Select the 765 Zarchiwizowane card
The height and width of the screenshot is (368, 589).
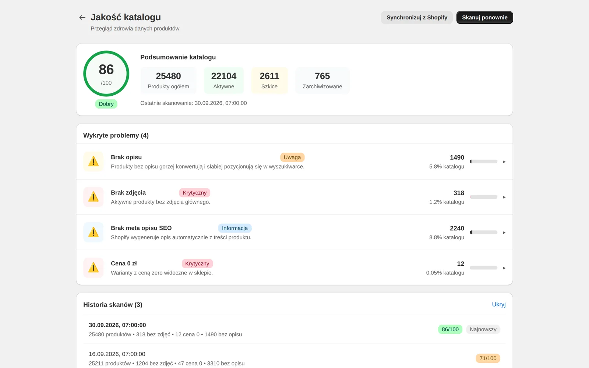click(x=322, y=81)
